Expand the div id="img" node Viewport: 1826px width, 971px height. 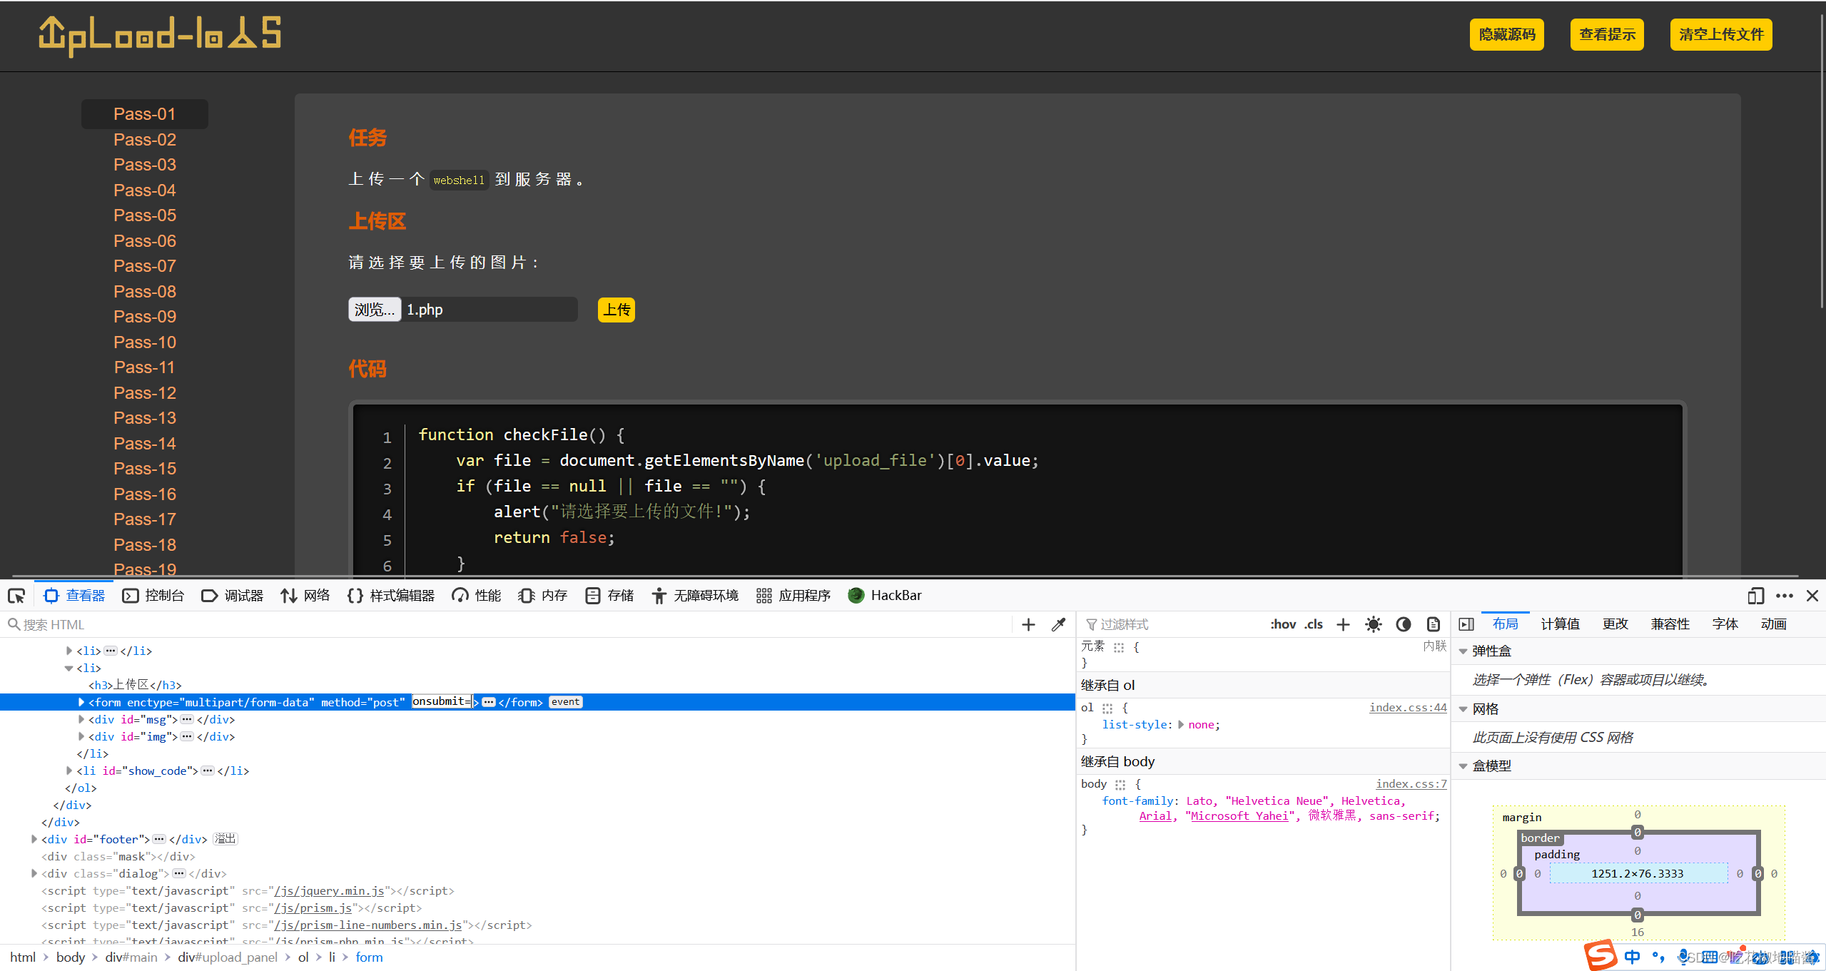click(81, 737)
